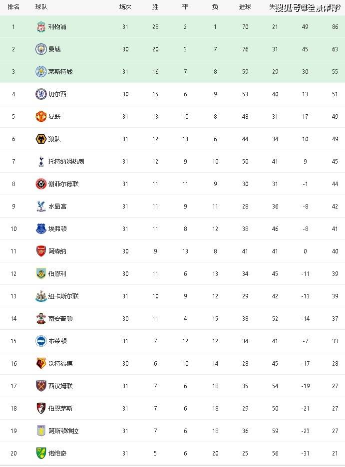Image resolution: width=345 pixels, height=467 pixels.
Task: Click the Manchester City crest icon
Action: coord(41,49)
